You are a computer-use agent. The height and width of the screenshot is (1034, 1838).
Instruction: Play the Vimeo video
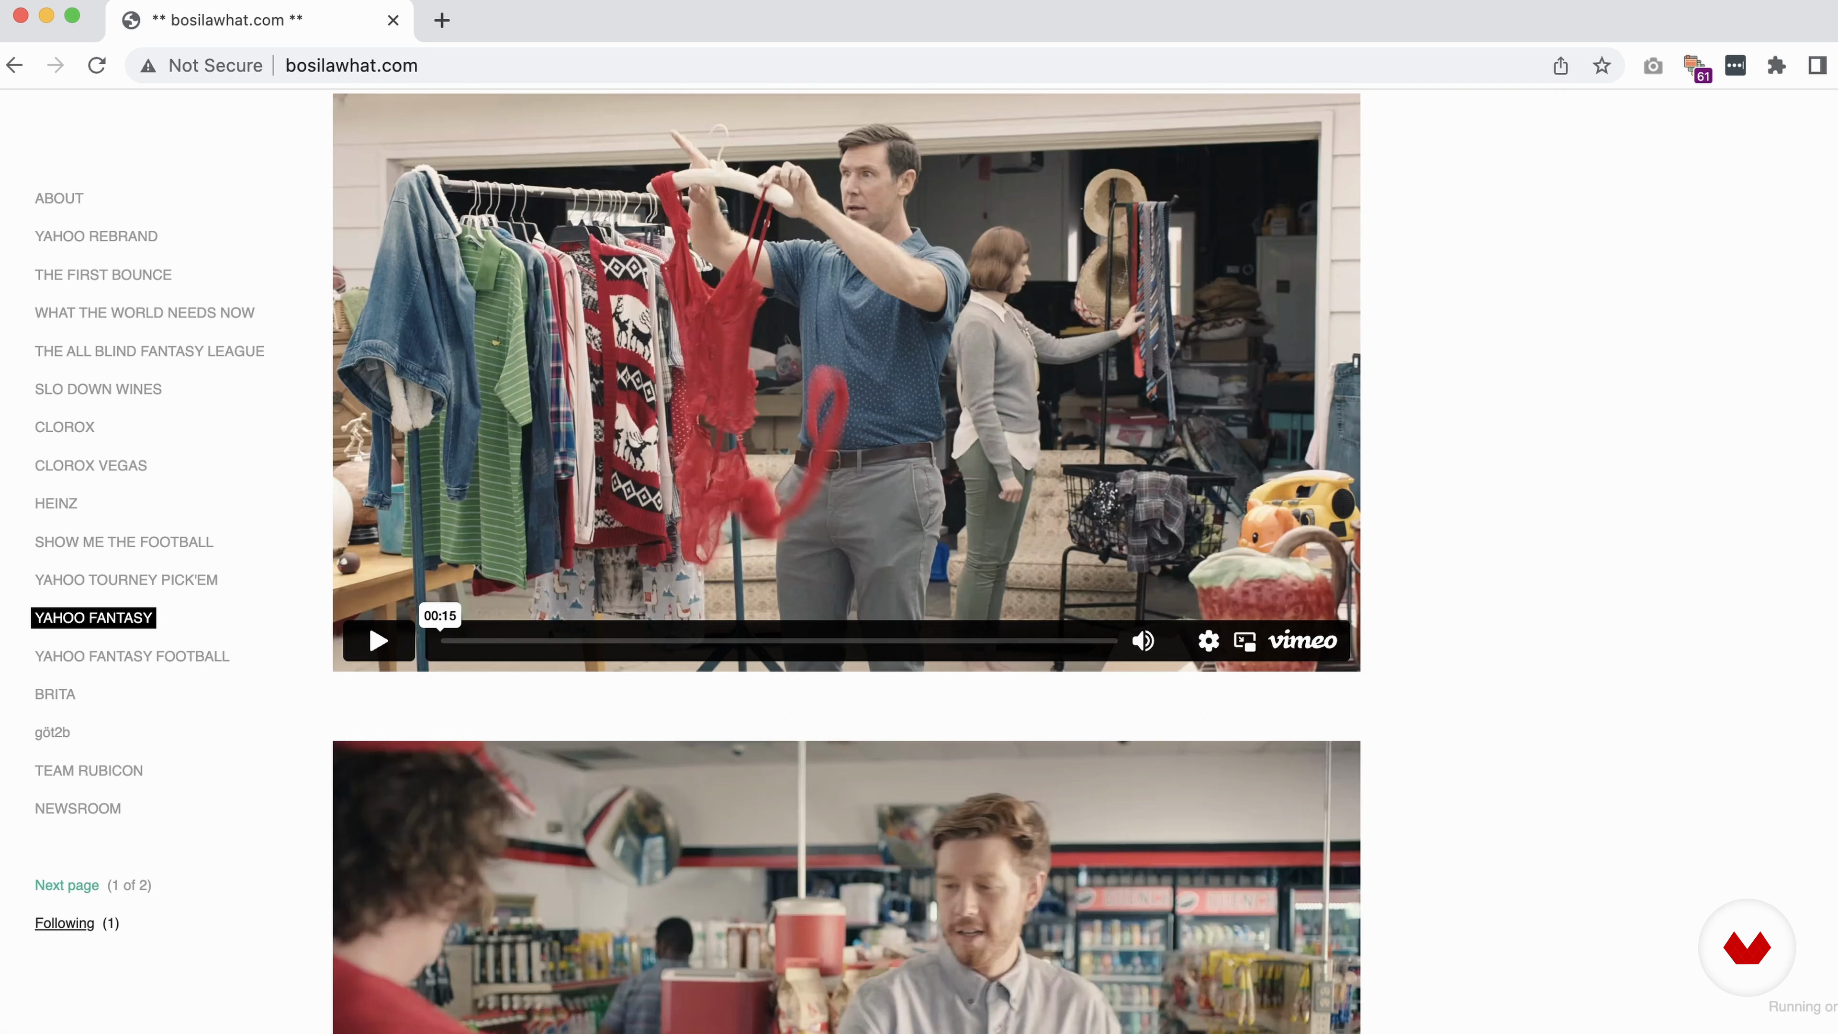(x=378, y=641)
